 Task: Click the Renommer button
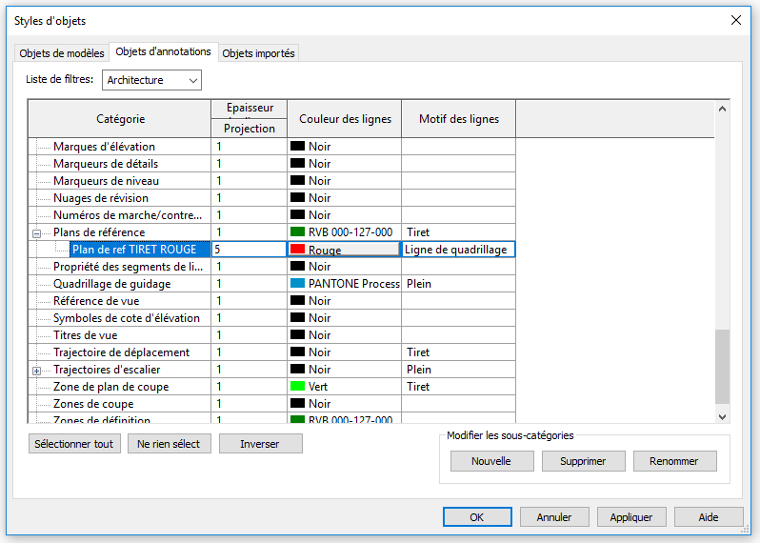674,461
